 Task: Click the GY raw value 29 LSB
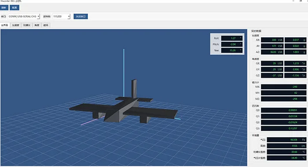(x=272, y=69)
